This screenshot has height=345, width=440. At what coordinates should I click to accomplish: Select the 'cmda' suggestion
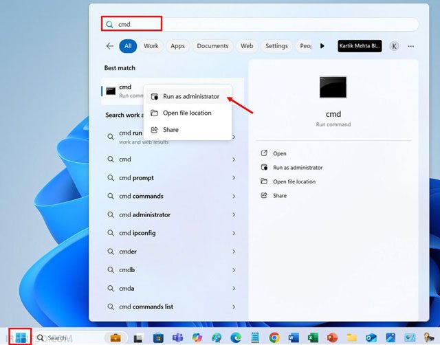tap(172, 289)
